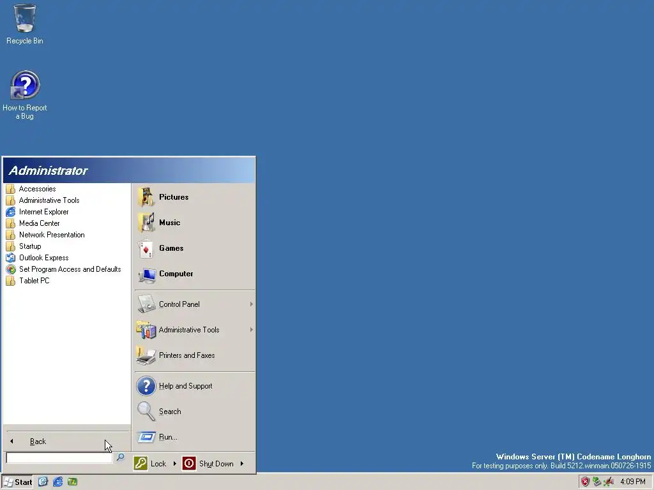Click the Search label text

[170, 412]
